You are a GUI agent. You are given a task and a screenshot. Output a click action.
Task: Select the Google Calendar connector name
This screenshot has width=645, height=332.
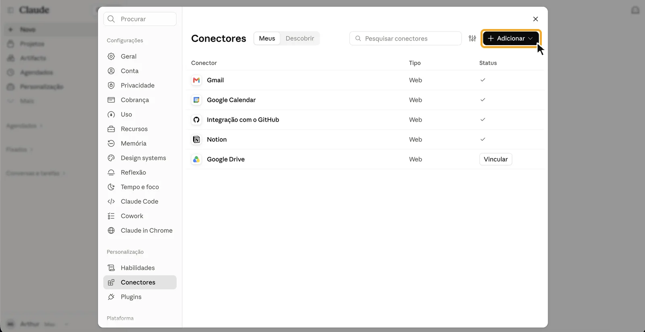pyautogui.click(x=231, y=100)
